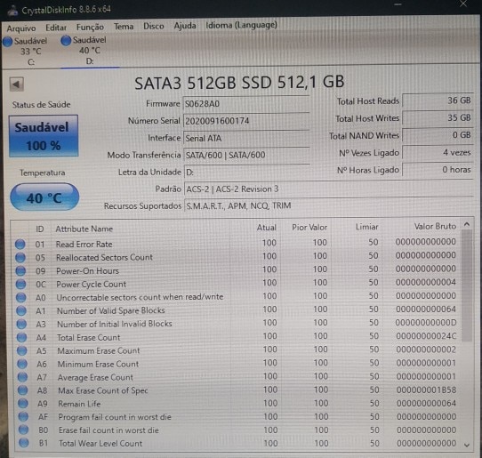Click the scroll up arrow of attribute list
The height and width of the screenshot is (458, 482).
coord(467,224)
